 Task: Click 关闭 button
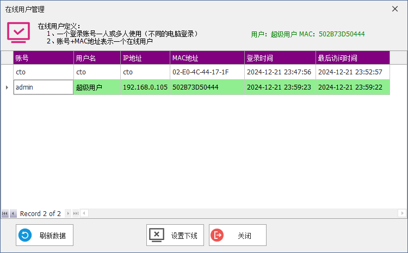[238, 235]
